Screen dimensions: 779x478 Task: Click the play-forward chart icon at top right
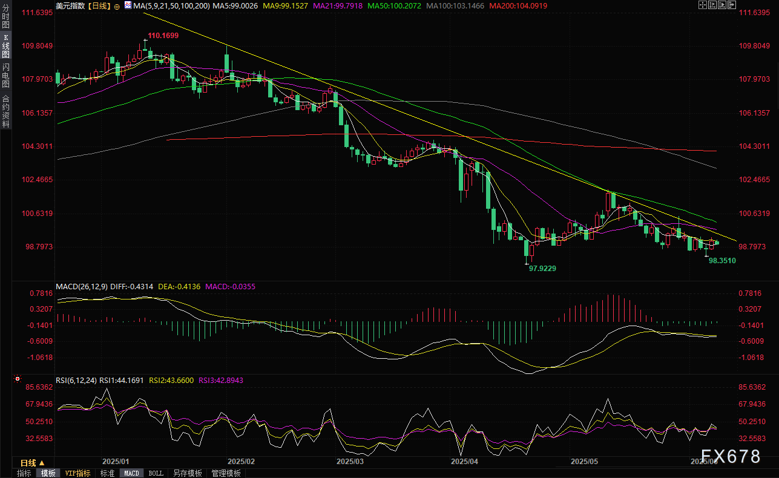[722, 5]
